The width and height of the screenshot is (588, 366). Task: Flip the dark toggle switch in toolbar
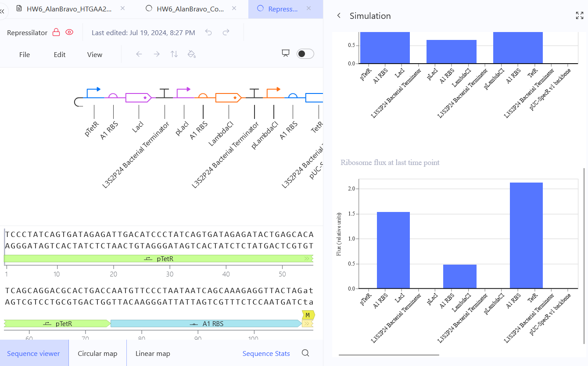(305, 54)
